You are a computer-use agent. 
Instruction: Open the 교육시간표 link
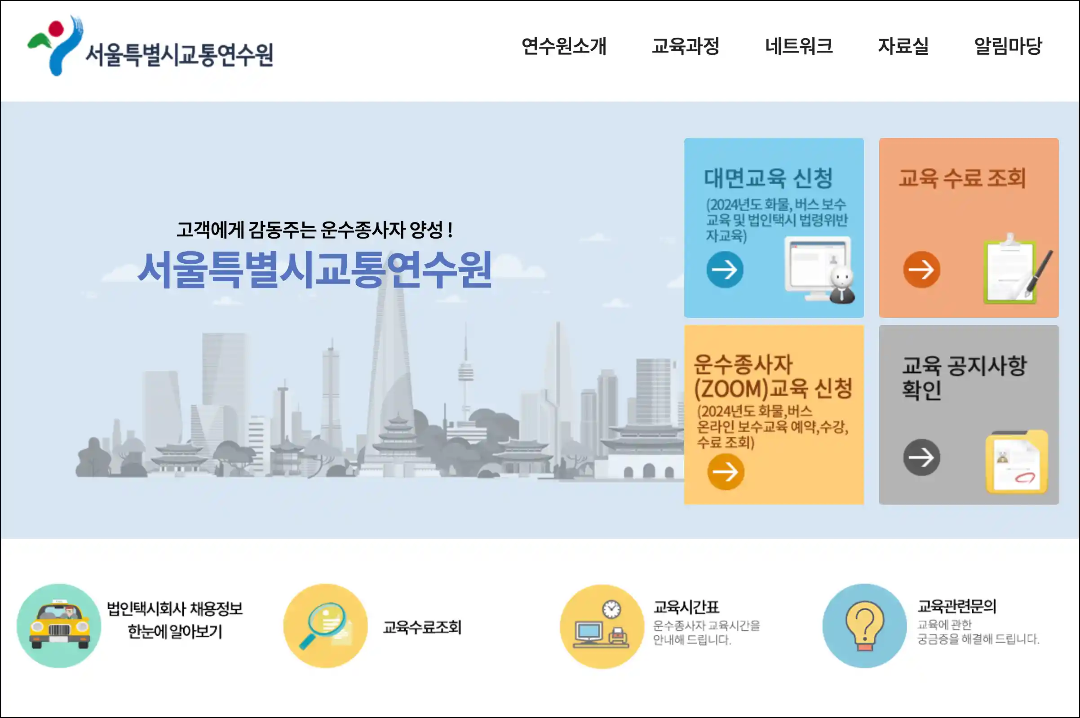[x=686, y=607]
